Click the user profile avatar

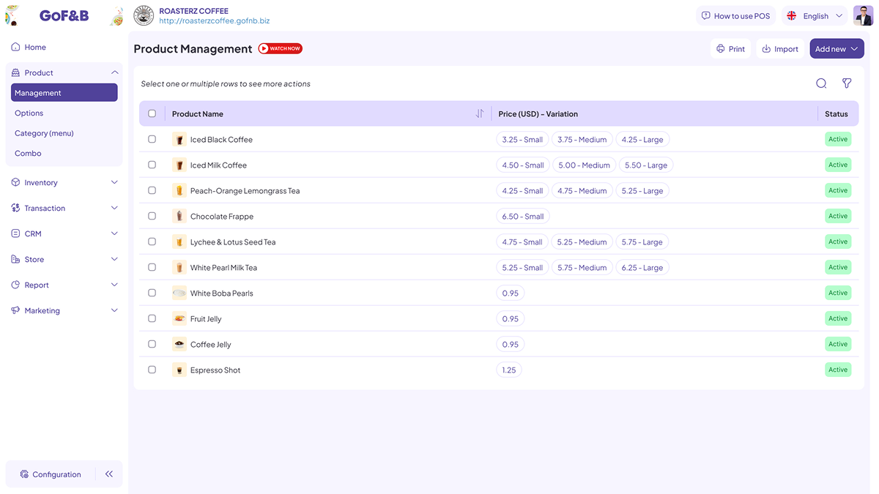(x=863, y=15)
